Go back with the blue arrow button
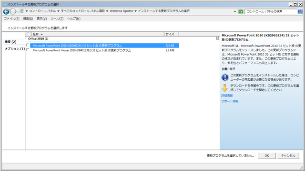This screenshot has height=171, width=305. click(x=6, y=11)
